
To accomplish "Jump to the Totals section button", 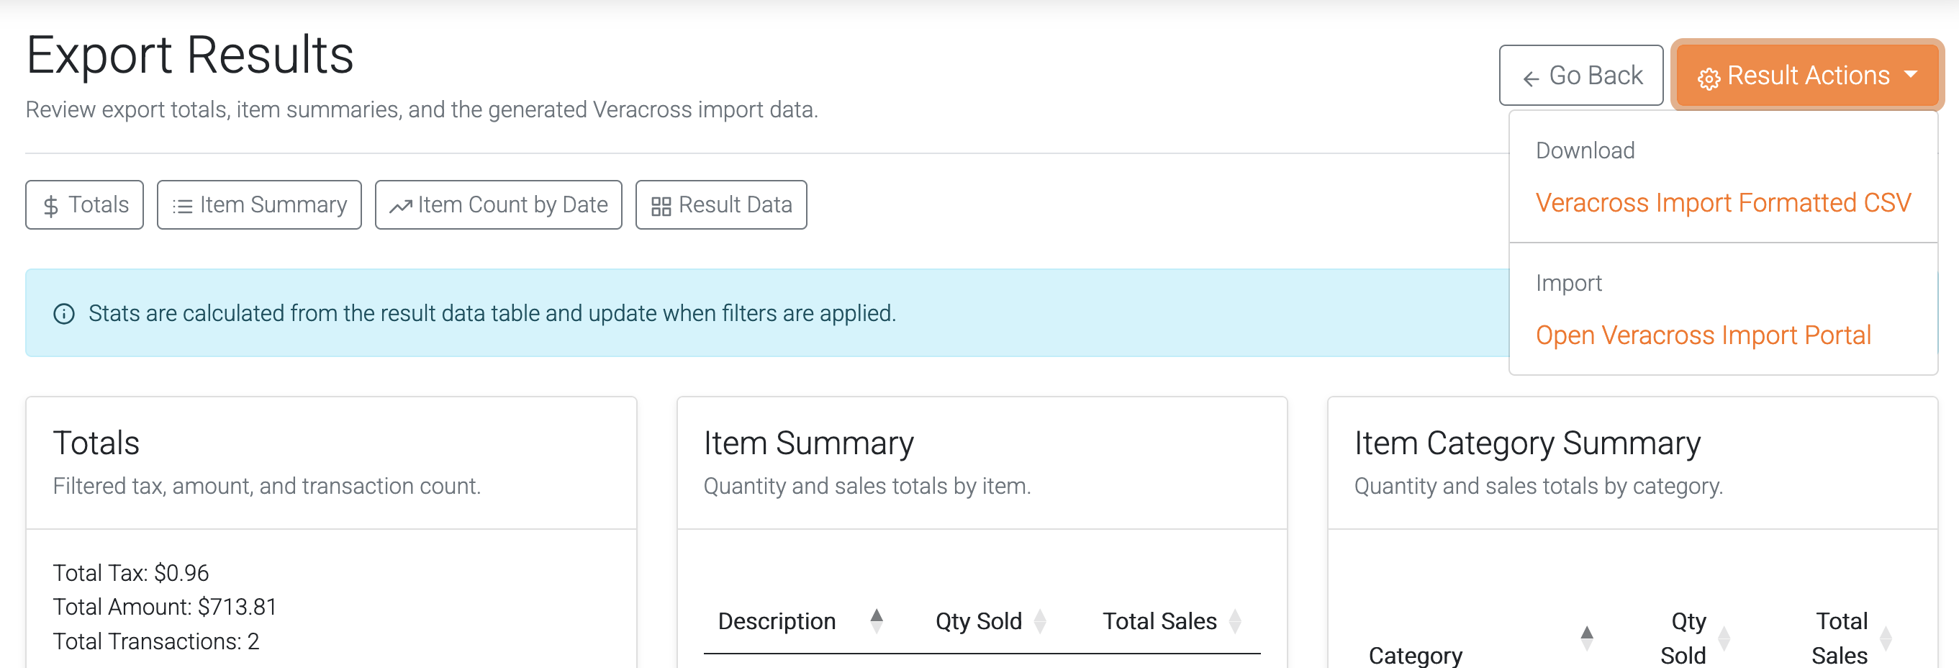I will pos(84,204).
